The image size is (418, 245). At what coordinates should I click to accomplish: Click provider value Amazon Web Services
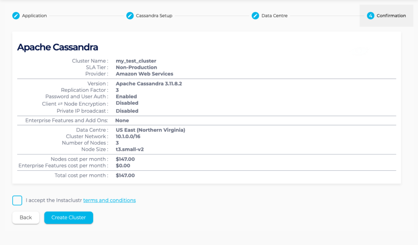(x=145, y=74)
